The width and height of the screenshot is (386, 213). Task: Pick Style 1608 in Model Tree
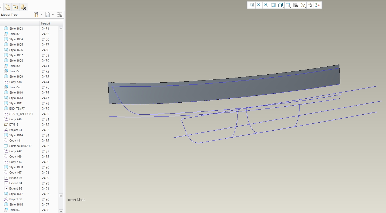pyautogui.click(x=16, y=61)
